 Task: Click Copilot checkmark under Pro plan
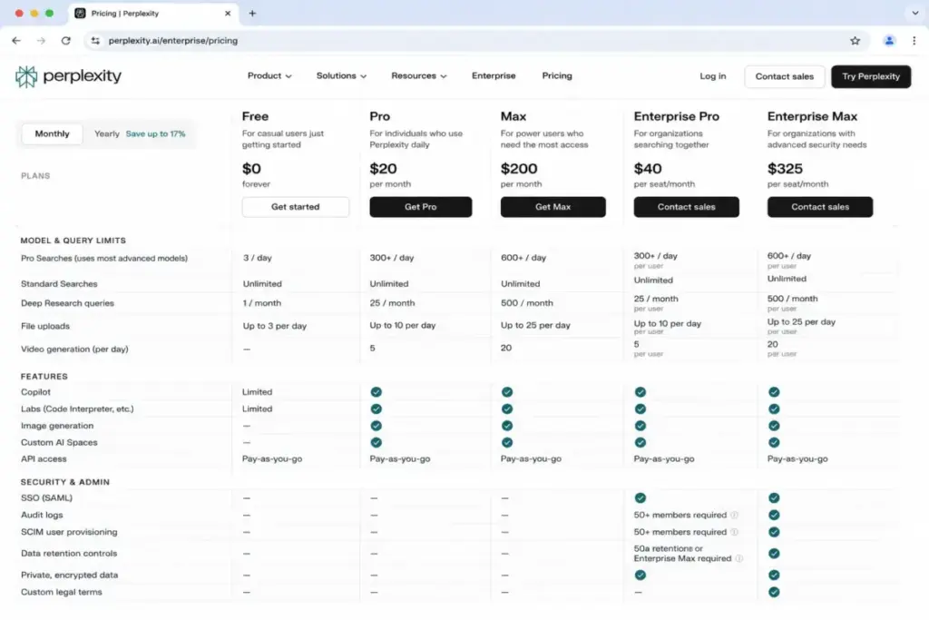click(376, 392)
